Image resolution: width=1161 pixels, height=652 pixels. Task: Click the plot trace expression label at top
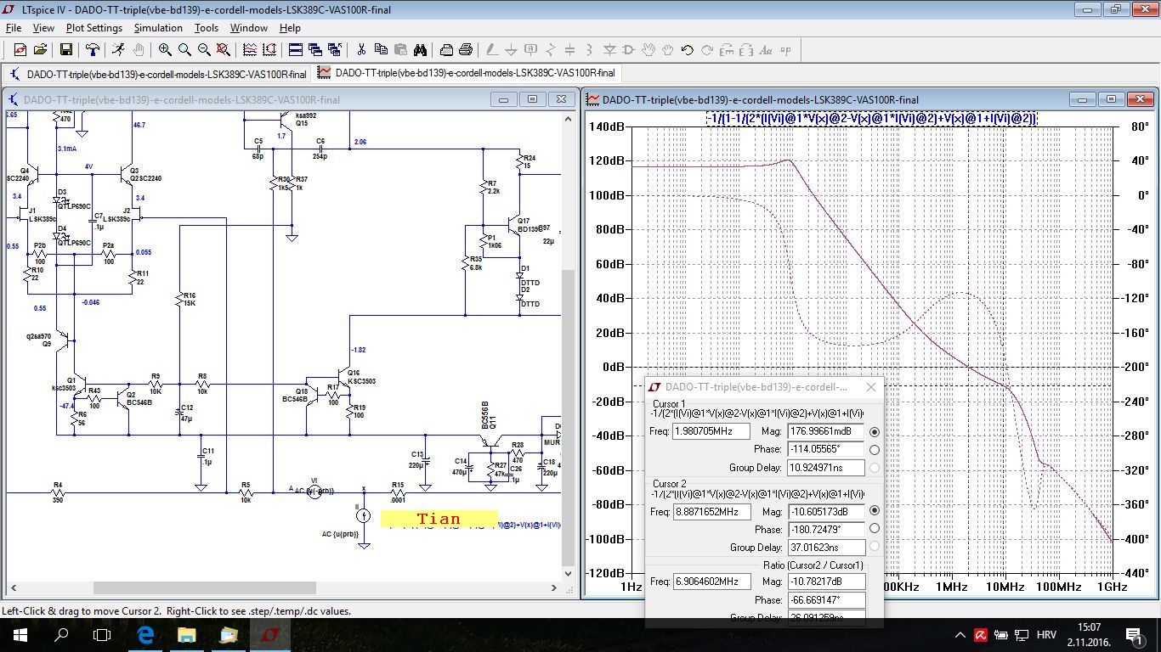pos(871,118)
